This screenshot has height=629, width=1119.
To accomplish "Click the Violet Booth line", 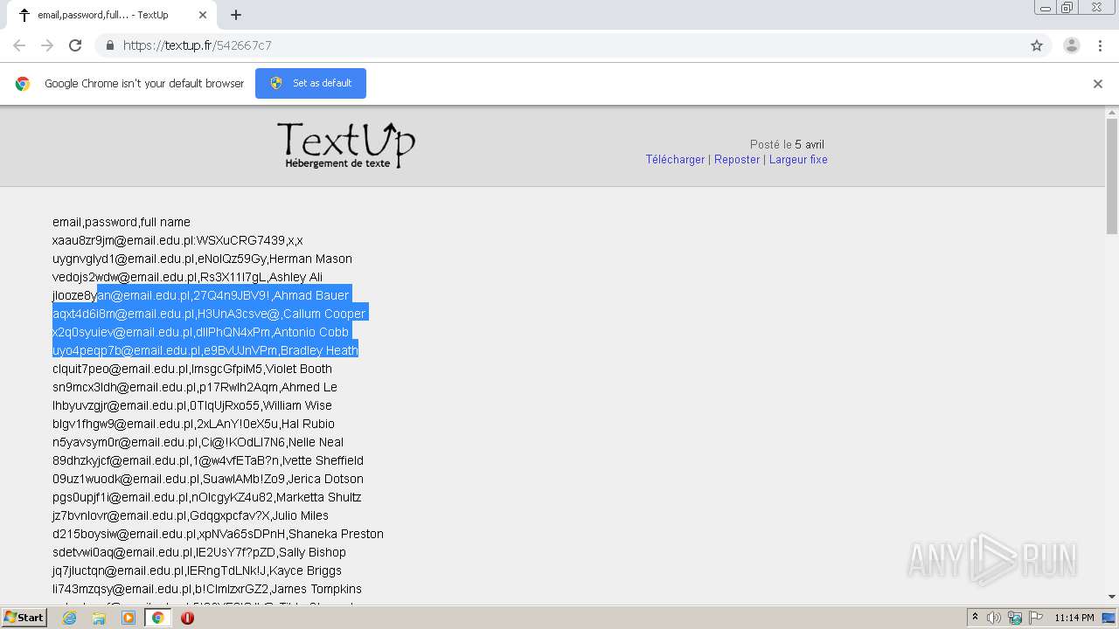I will tap(192, 369).
